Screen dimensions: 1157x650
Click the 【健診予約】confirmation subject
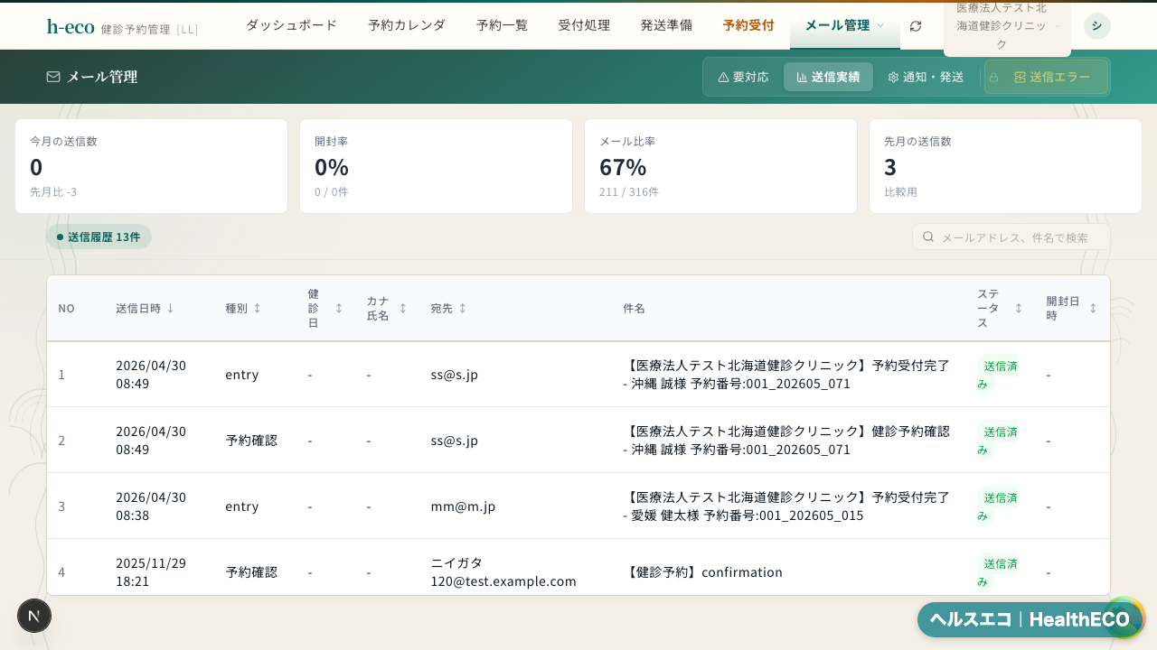(x=702, y=571)
